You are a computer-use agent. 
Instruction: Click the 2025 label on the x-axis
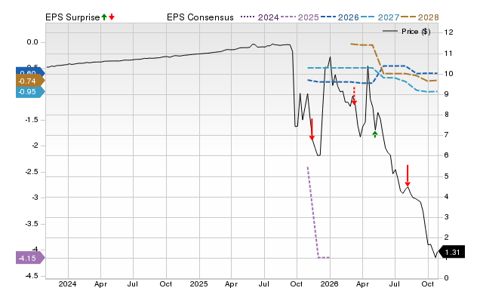198,283
